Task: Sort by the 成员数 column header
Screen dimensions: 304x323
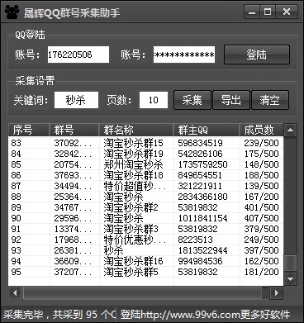Action: point(261,130)
